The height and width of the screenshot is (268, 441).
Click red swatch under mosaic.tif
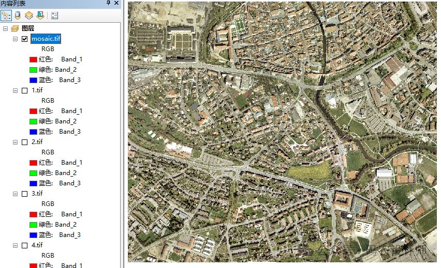point(33,59)
